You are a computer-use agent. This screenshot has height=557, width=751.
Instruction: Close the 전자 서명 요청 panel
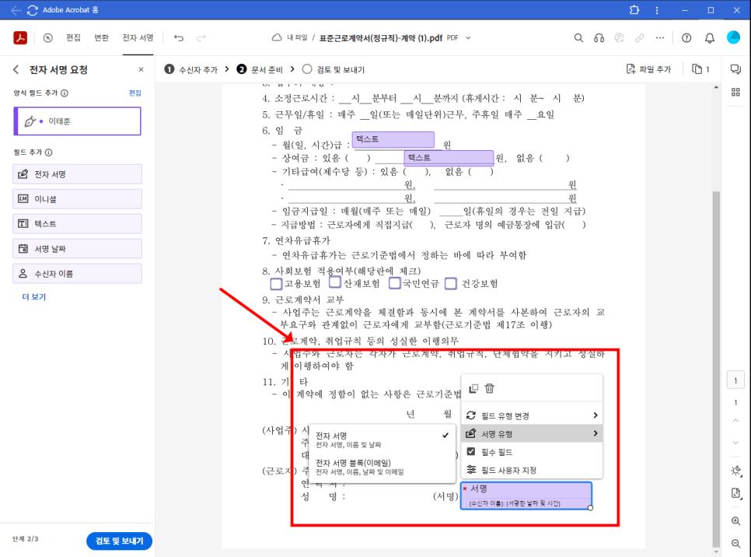[x=141, y=69]
